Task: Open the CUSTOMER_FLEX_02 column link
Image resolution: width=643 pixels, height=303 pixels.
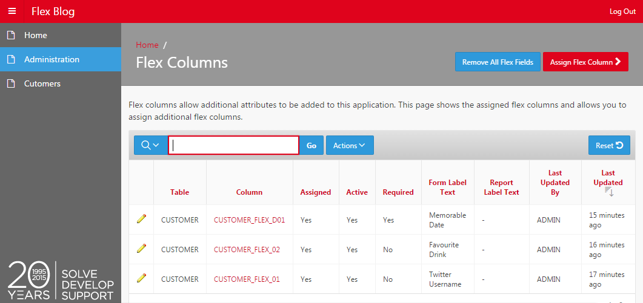Action: [x=247, y=249]
